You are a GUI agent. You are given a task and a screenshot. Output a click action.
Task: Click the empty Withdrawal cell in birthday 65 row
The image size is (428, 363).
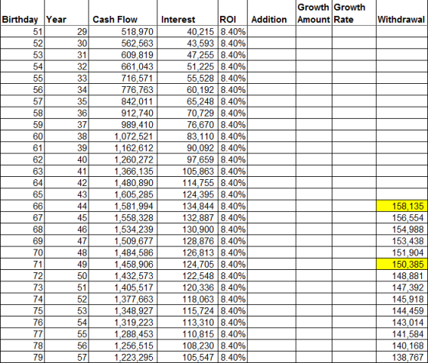click(402, 194)
